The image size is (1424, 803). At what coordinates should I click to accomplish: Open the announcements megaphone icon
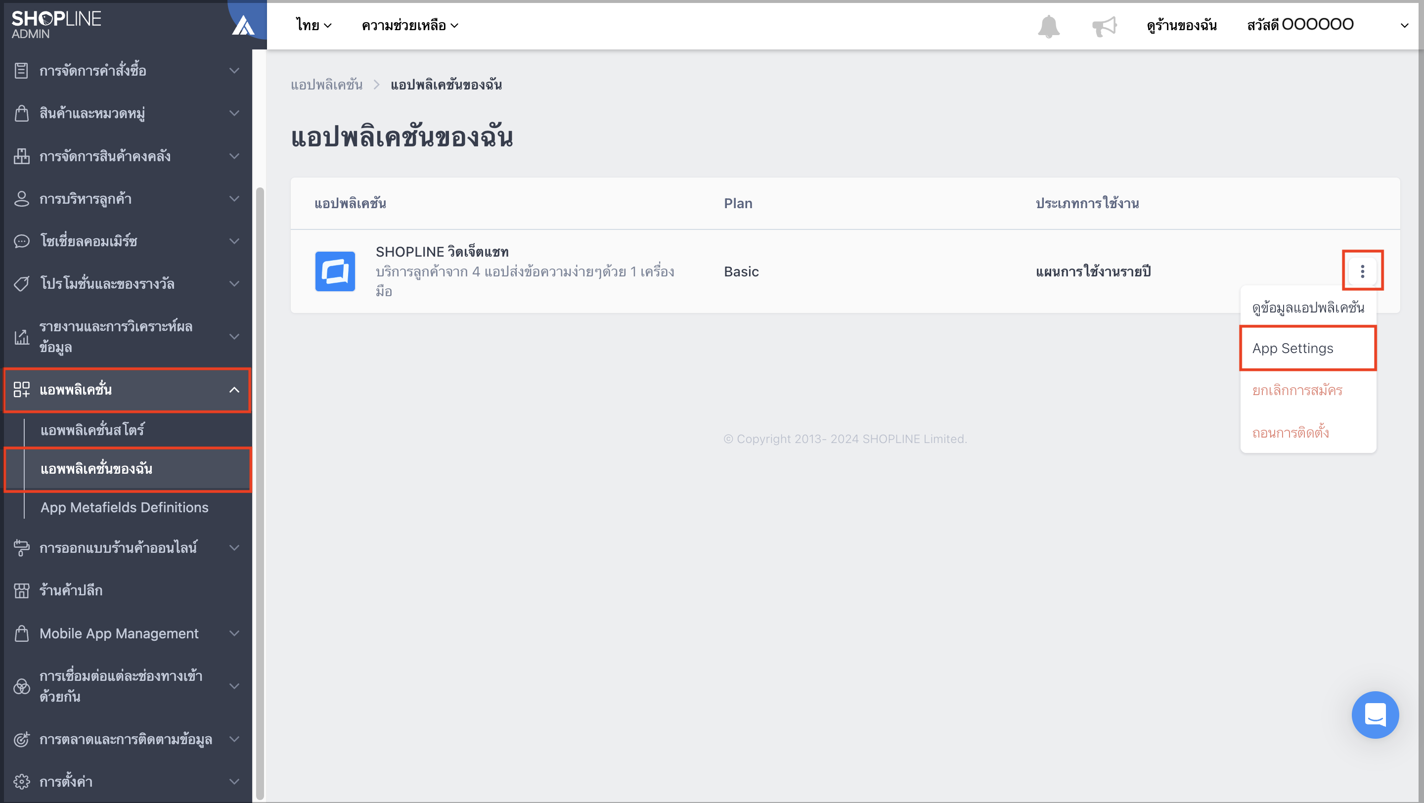(x=1105, y=26)
